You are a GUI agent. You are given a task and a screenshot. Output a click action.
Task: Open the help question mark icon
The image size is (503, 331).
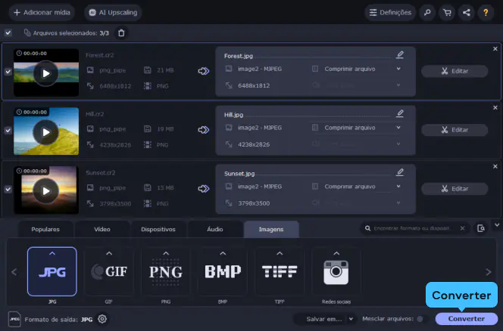pyautogui.click(x=485, y=12)
